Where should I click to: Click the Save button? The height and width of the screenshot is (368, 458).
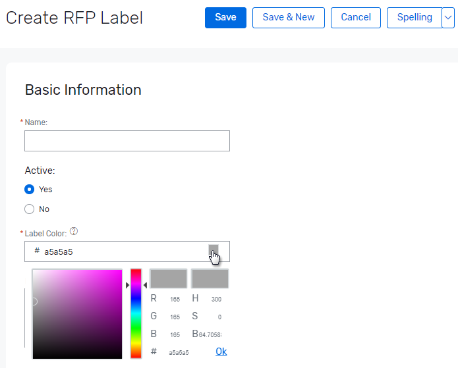(x=225, y=18)
